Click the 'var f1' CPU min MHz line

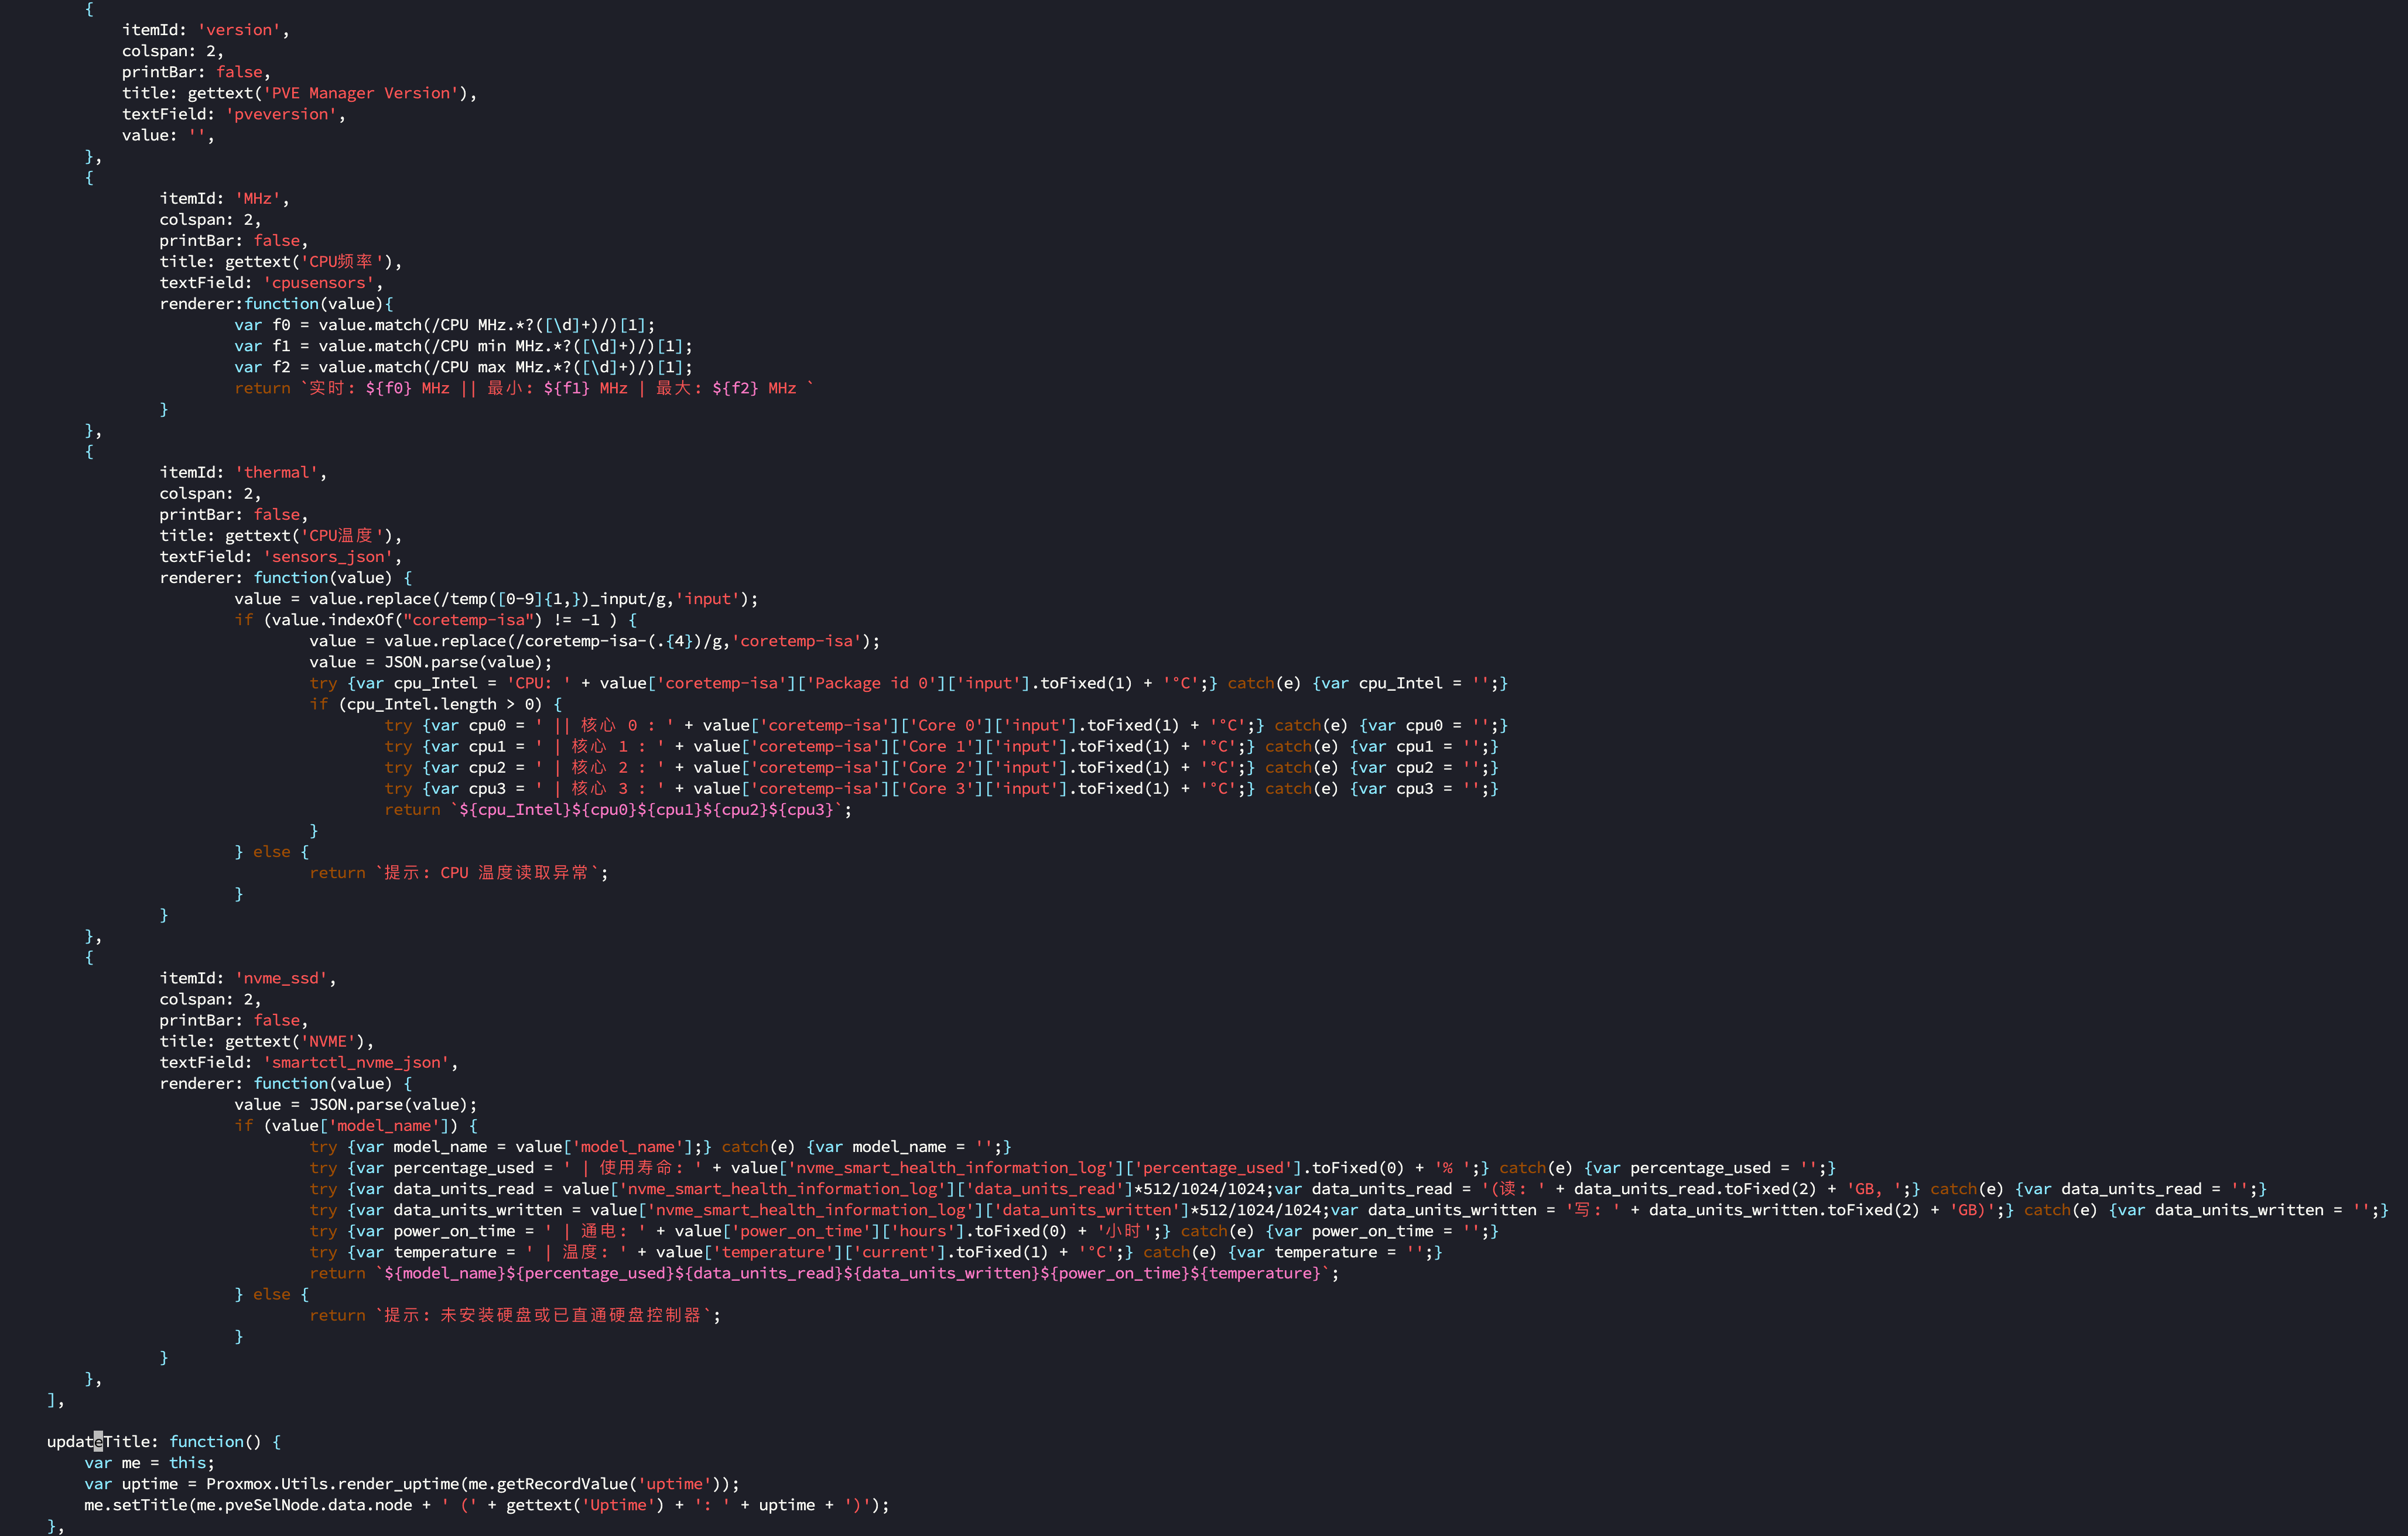463,346
